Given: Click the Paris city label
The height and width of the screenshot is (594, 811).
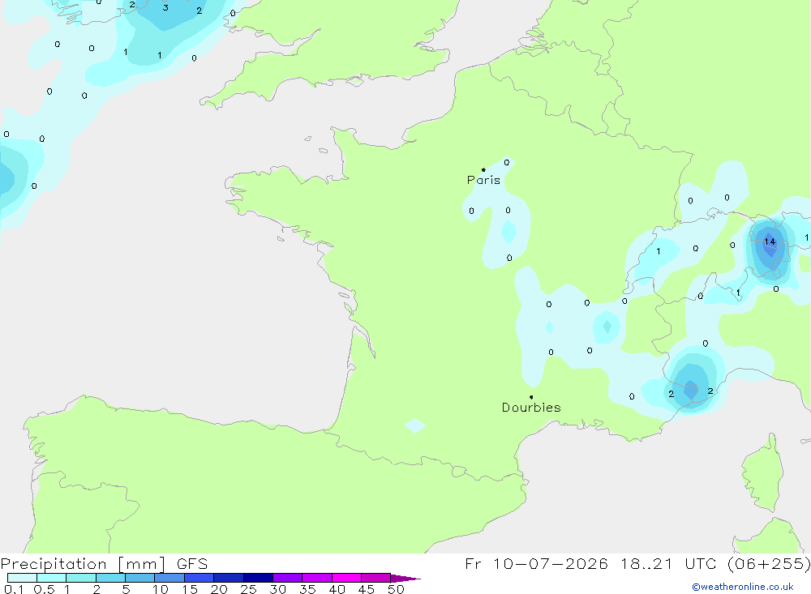Looking at the screenshot, I should click(x=483, y=180).
